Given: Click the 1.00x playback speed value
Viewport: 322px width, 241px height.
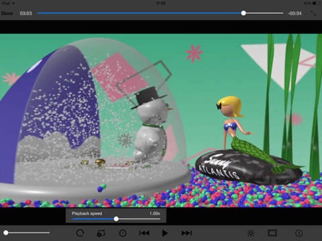Looking at the screenshot, I should [x=155, y=214].
